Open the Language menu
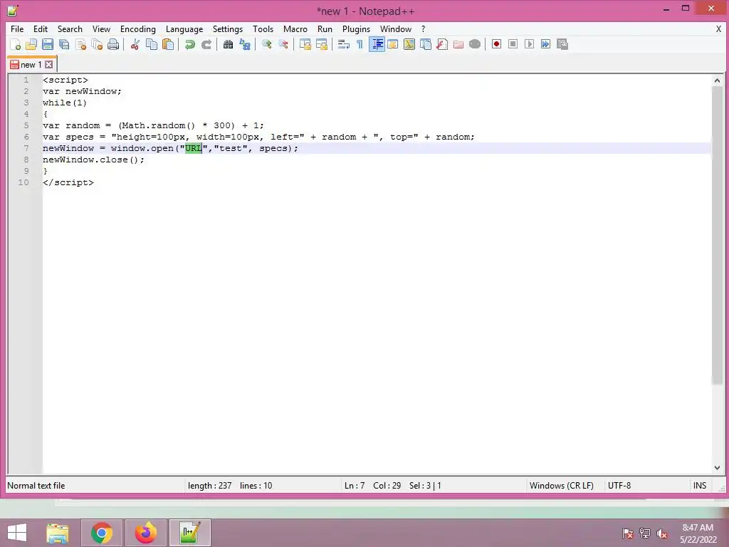The image size is (729, 547). 184,28
